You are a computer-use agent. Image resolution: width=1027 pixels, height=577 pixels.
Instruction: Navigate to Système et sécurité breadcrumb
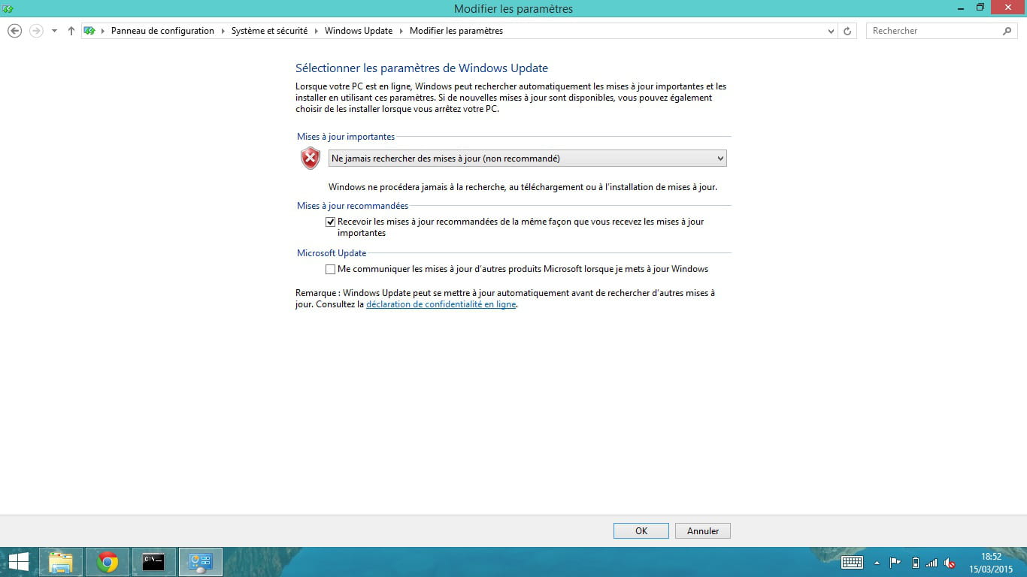tap(269, 31)
